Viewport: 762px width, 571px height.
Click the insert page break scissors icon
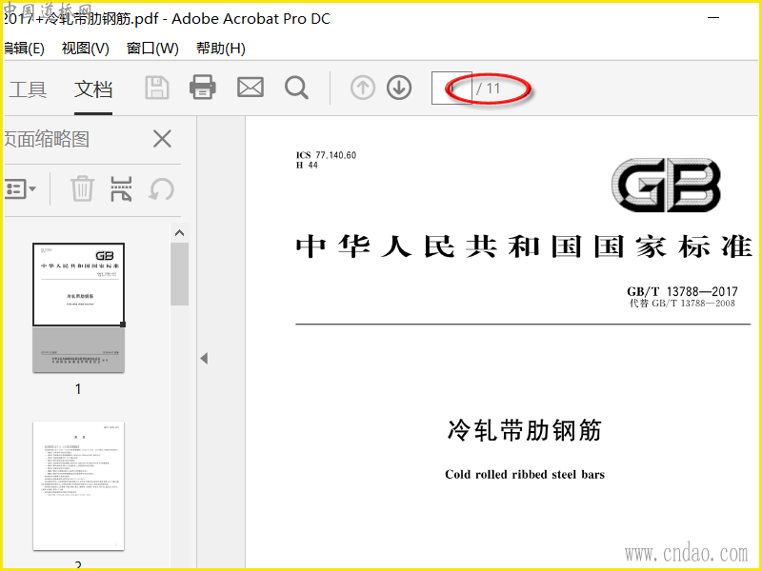[x=121, y=188]
